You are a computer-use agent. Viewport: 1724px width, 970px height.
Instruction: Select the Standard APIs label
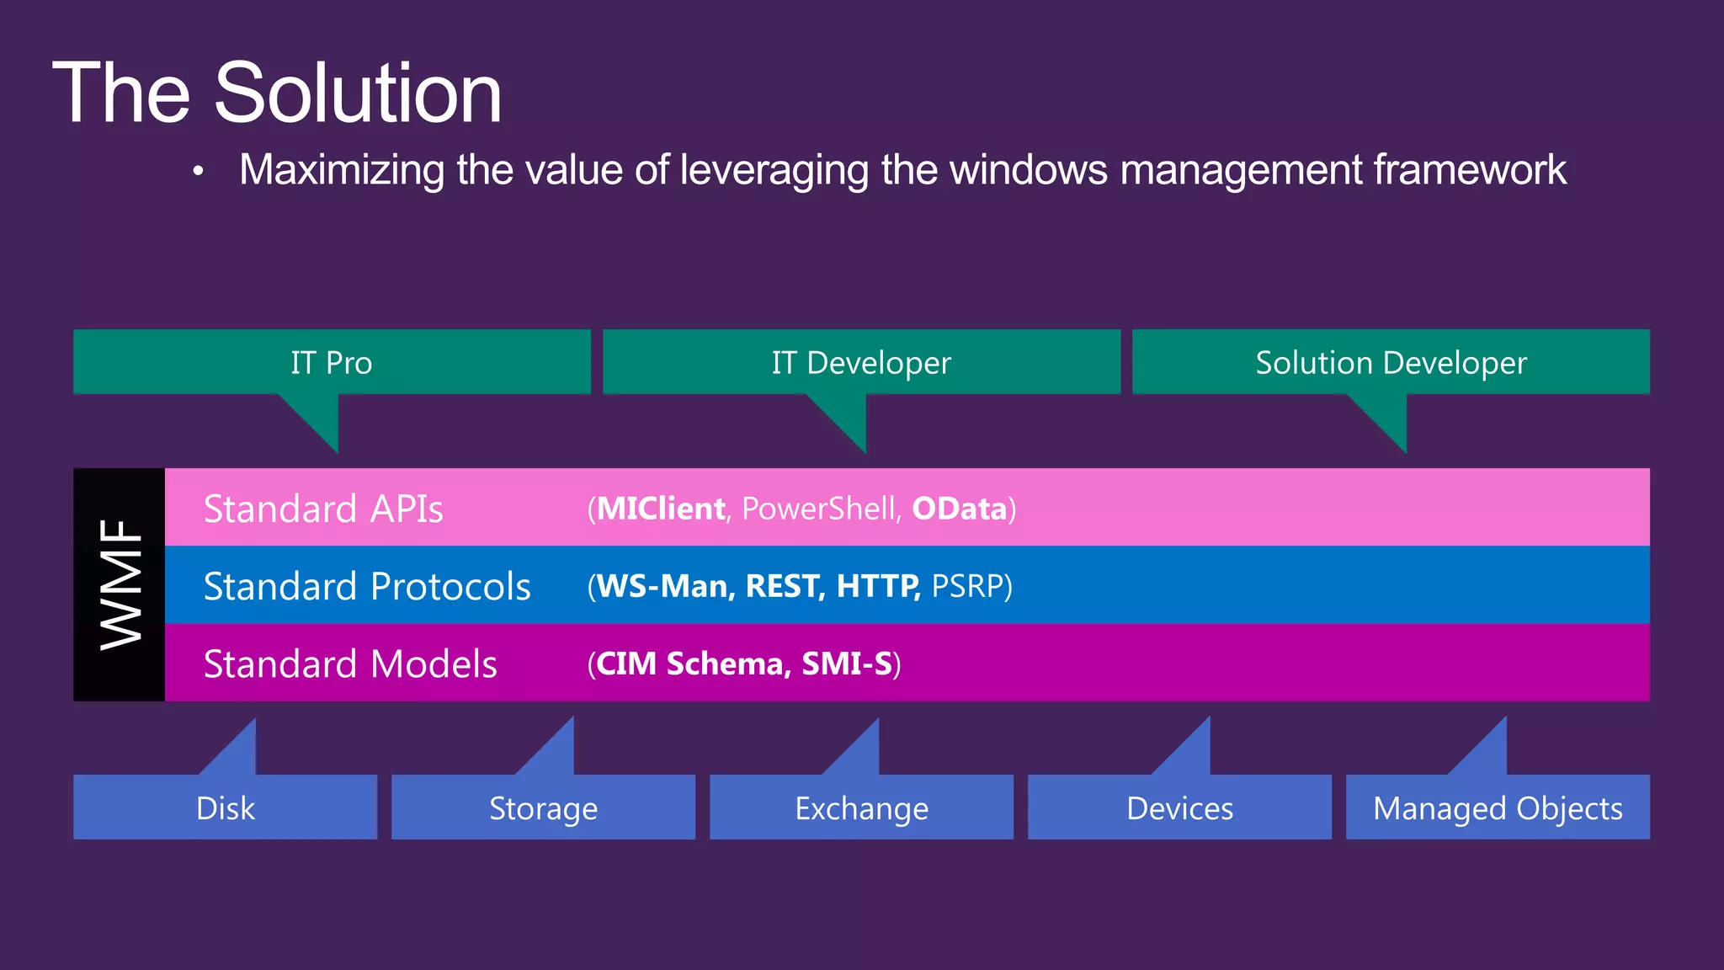tap(323, 509)
